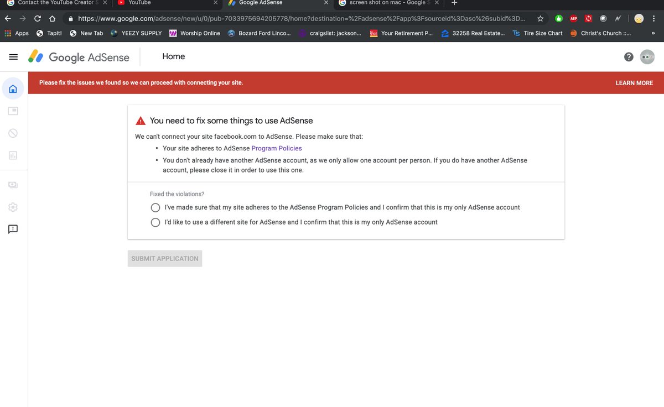Open the Payments sidebar icon
This screenshot has height=407, width=664.
click(x=13, y=184)
